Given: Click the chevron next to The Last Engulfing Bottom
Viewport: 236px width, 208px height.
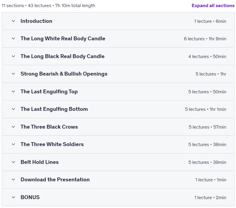Looking at the screenshot, I should click(13, 109).
